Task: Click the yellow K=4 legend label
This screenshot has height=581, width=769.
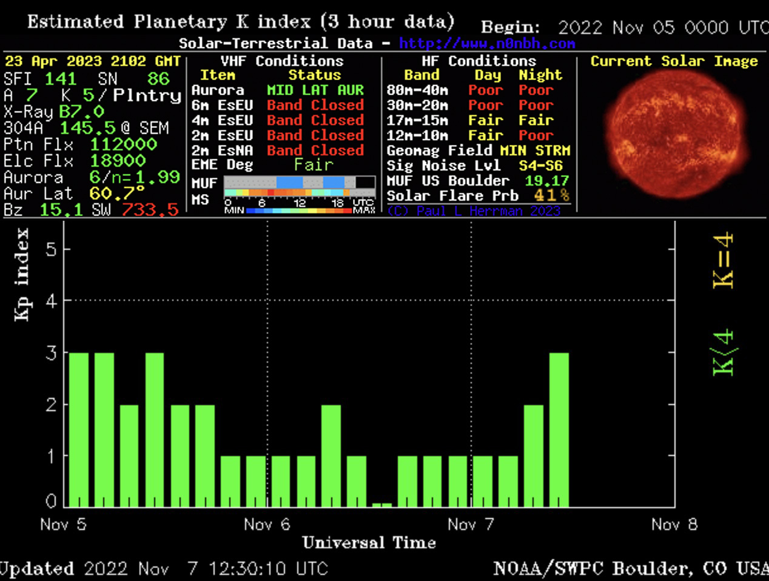Action: [723, 261]
